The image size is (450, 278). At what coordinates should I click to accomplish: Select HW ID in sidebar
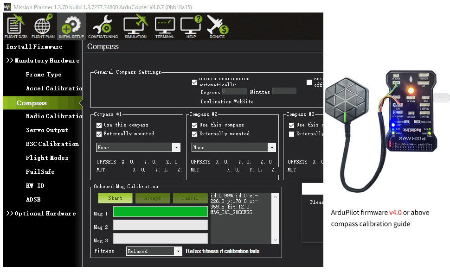tap(35, 186)
